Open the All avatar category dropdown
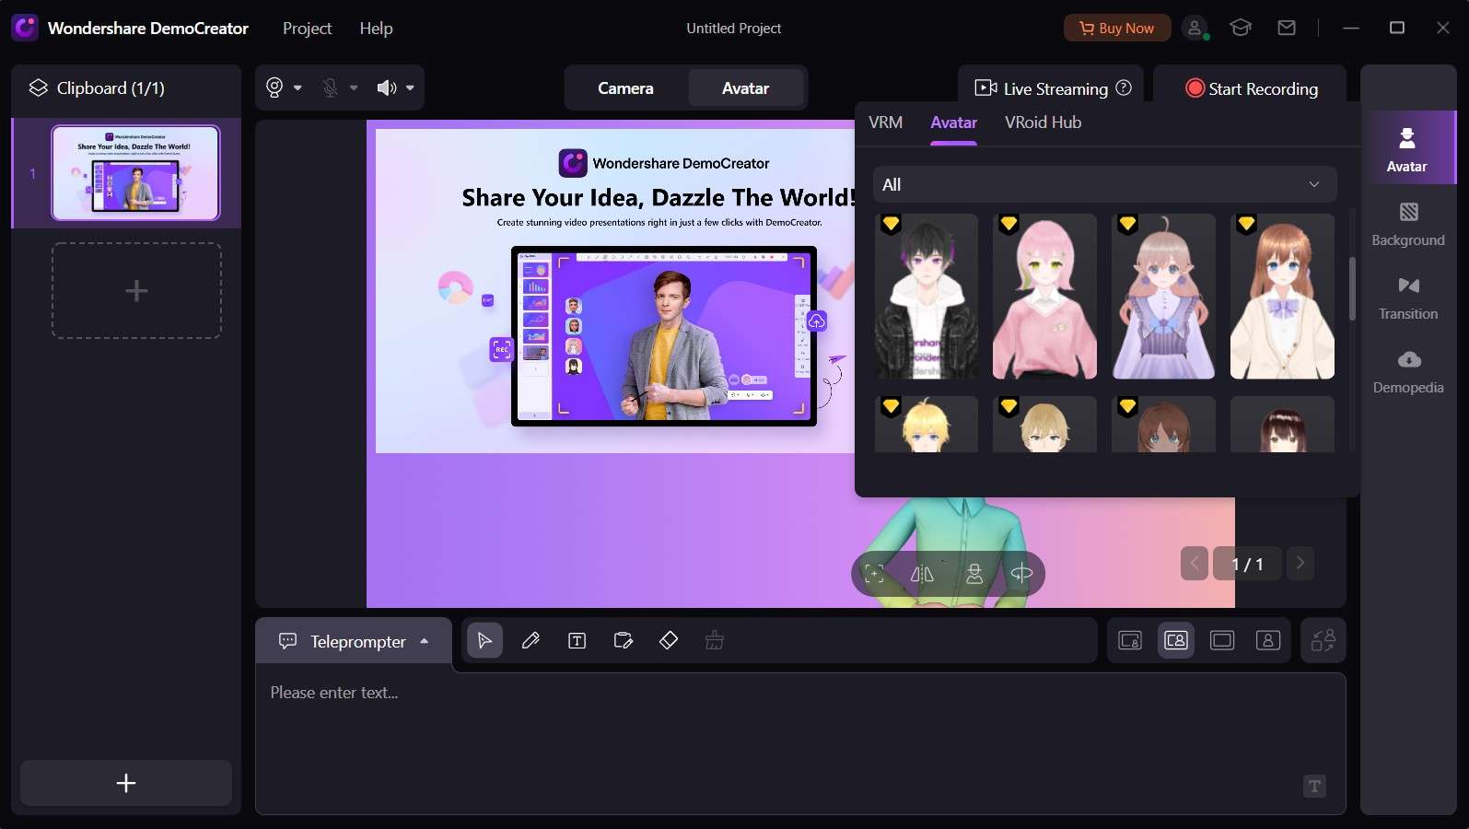 tap(1104, 184)
